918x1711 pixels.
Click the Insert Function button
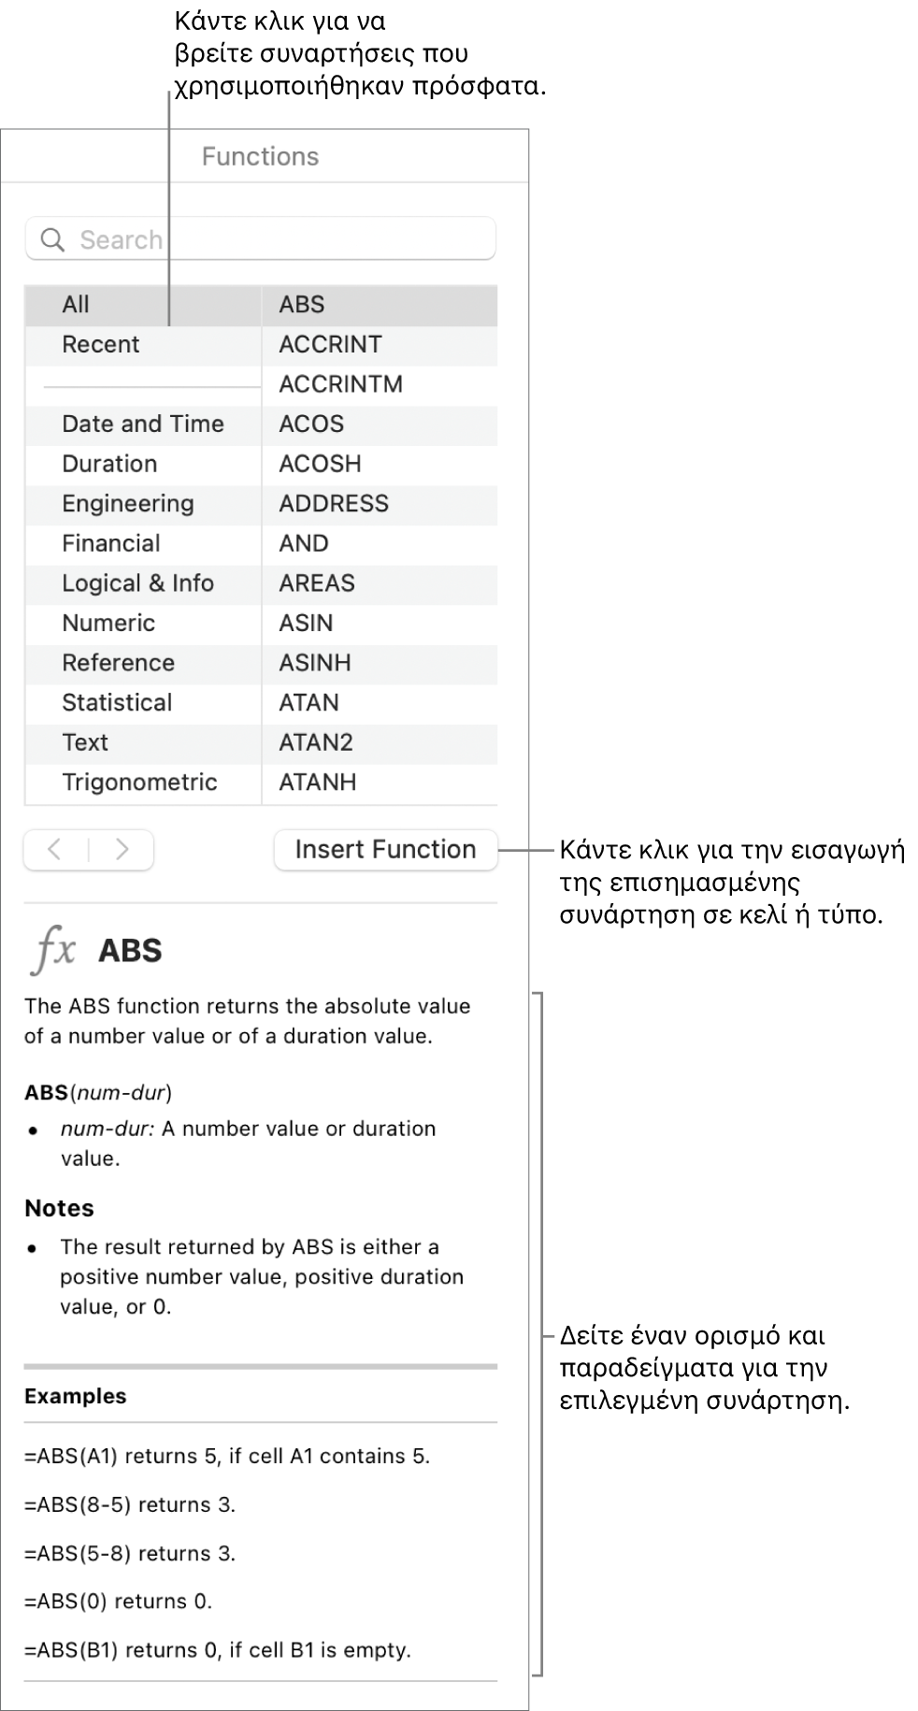click(x=385, y=850)
